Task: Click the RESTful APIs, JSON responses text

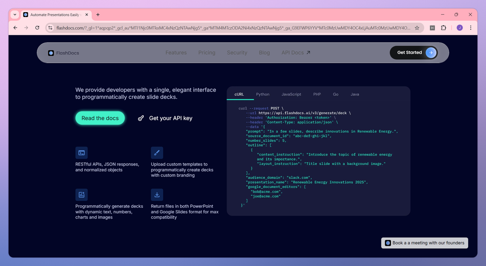Action: point(107,167)
